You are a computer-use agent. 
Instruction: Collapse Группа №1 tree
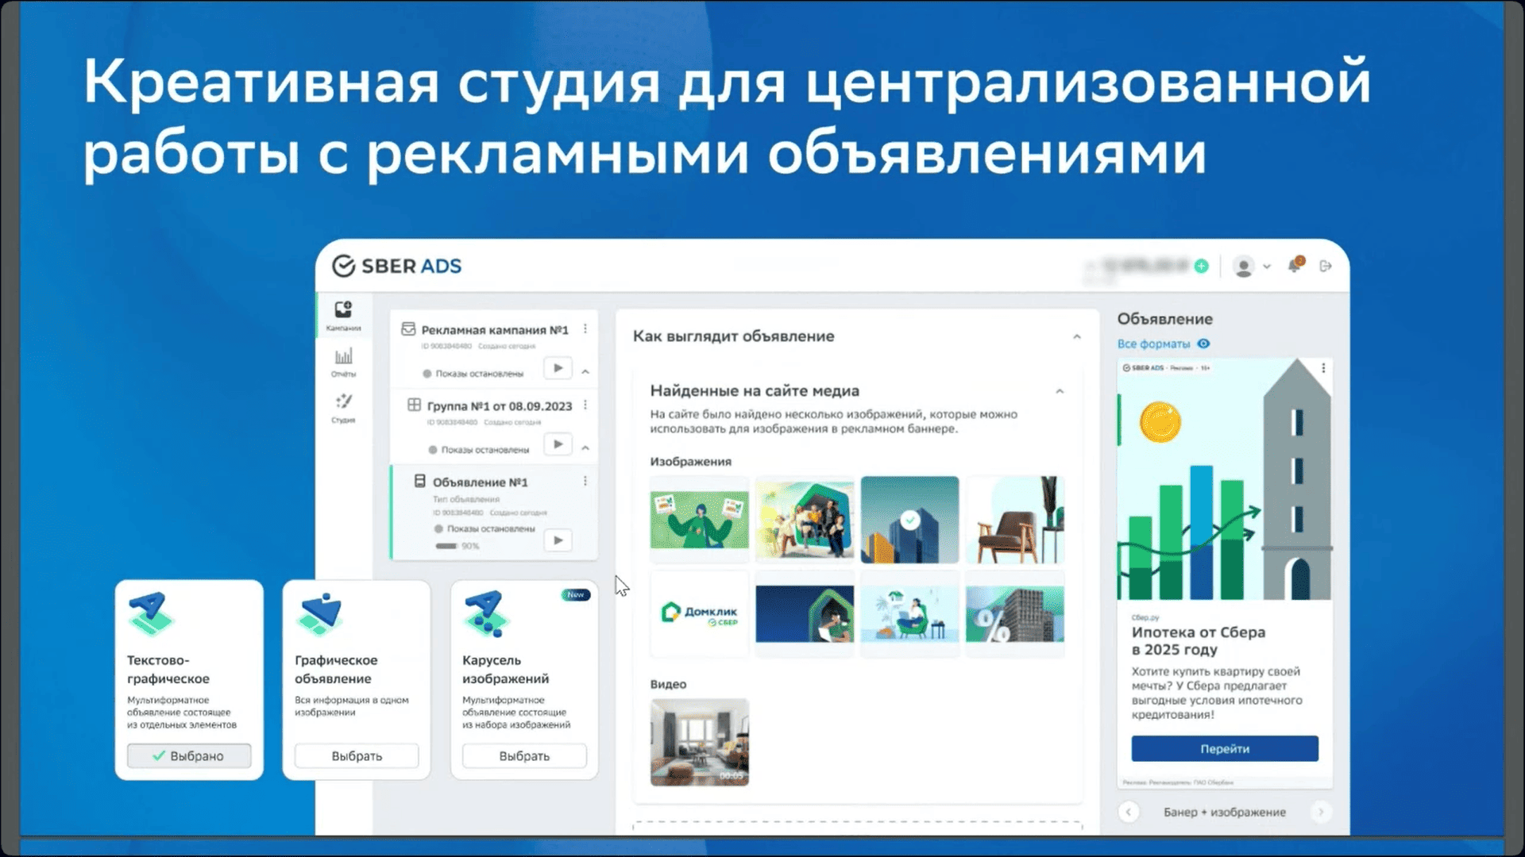[585, 448]
